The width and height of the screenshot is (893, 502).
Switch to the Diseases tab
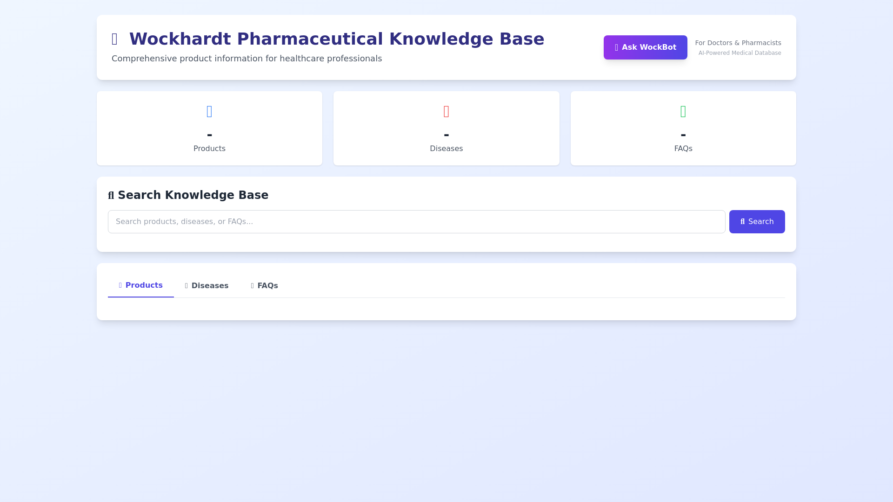(207, 286)
